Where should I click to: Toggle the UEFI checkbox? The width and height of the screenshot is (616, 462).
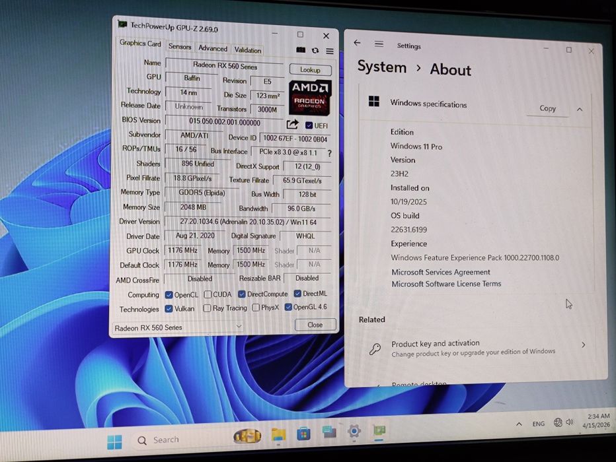click(309, 125)
